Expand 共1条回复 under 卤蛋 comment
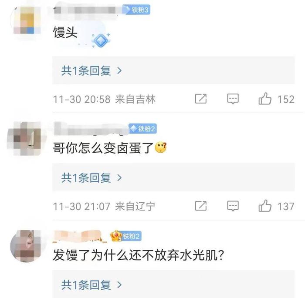Screen dimensions: 305x298 click(173, 177)
